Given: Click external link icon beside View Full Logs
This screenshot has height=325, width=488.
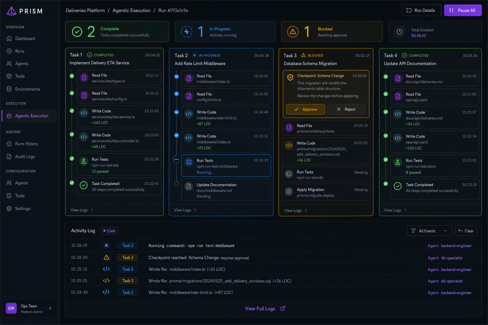Looking at the screenshot, I should tap(283, 308).
